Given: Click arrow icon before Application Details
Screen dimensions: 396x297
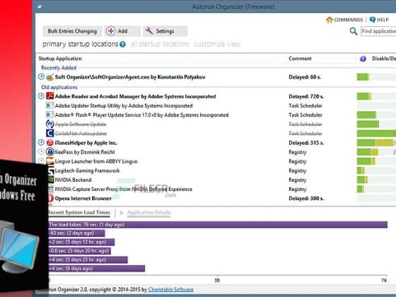Looking at the screenshot, I should point(122,213).
